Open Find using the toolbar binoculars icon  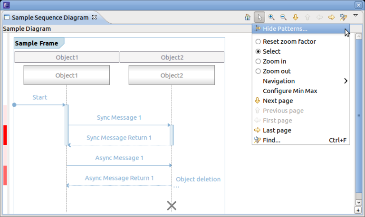click(343, 18)
